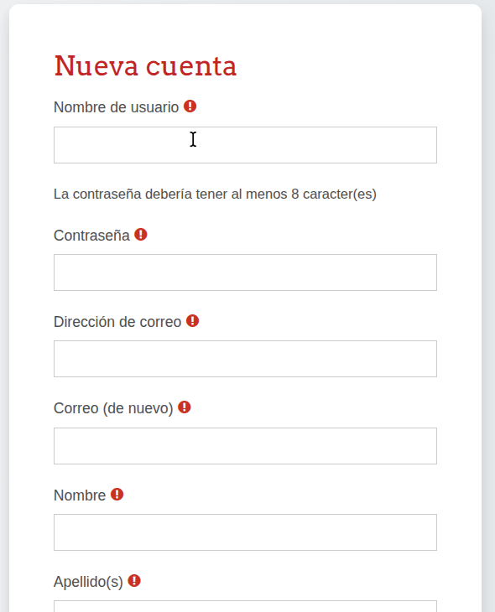Click the Contraseña label text
This screenshot has height=612, width=495.
point(91,236)
